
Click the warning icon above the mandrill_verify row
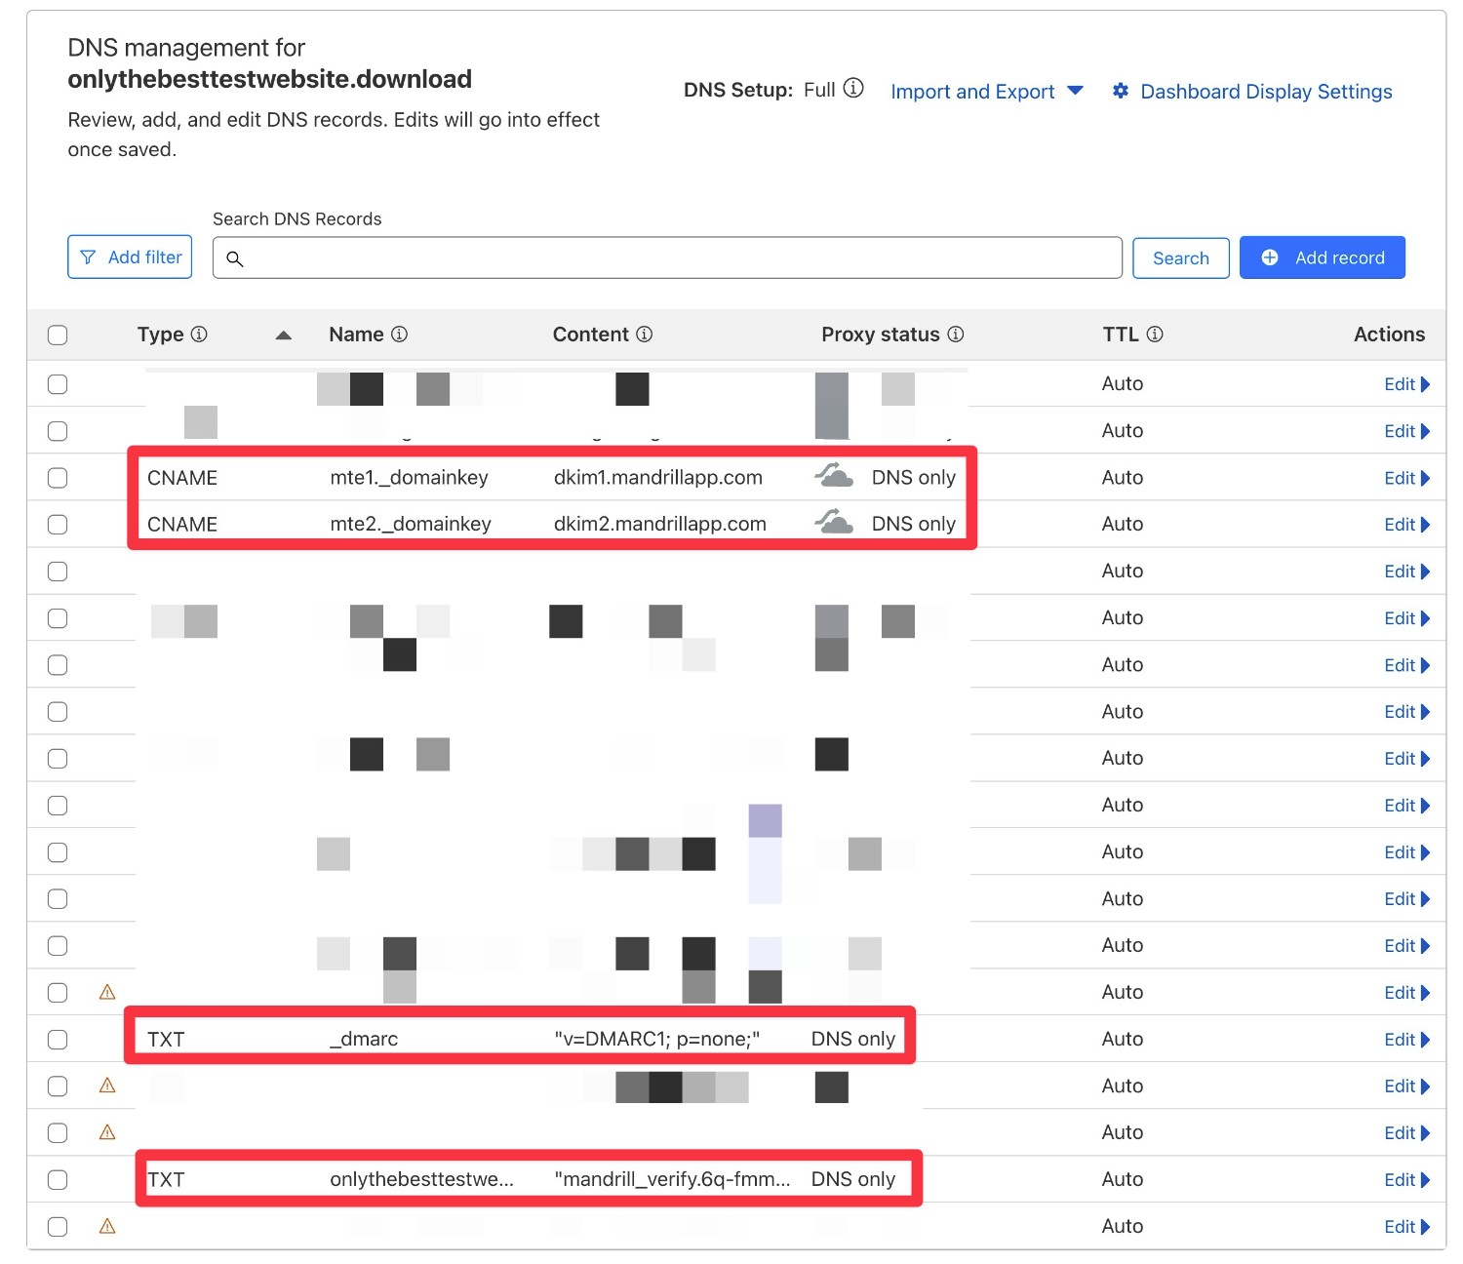click(107, 1132)
